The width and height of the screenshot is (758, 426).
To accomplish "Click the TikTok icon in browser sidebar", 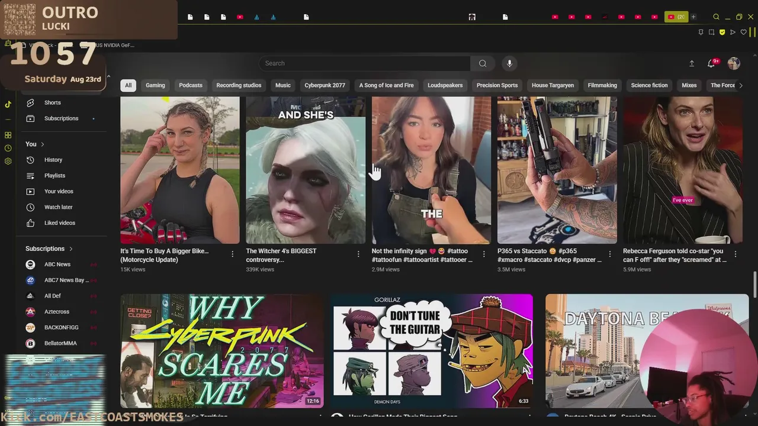I will [8, 104].
